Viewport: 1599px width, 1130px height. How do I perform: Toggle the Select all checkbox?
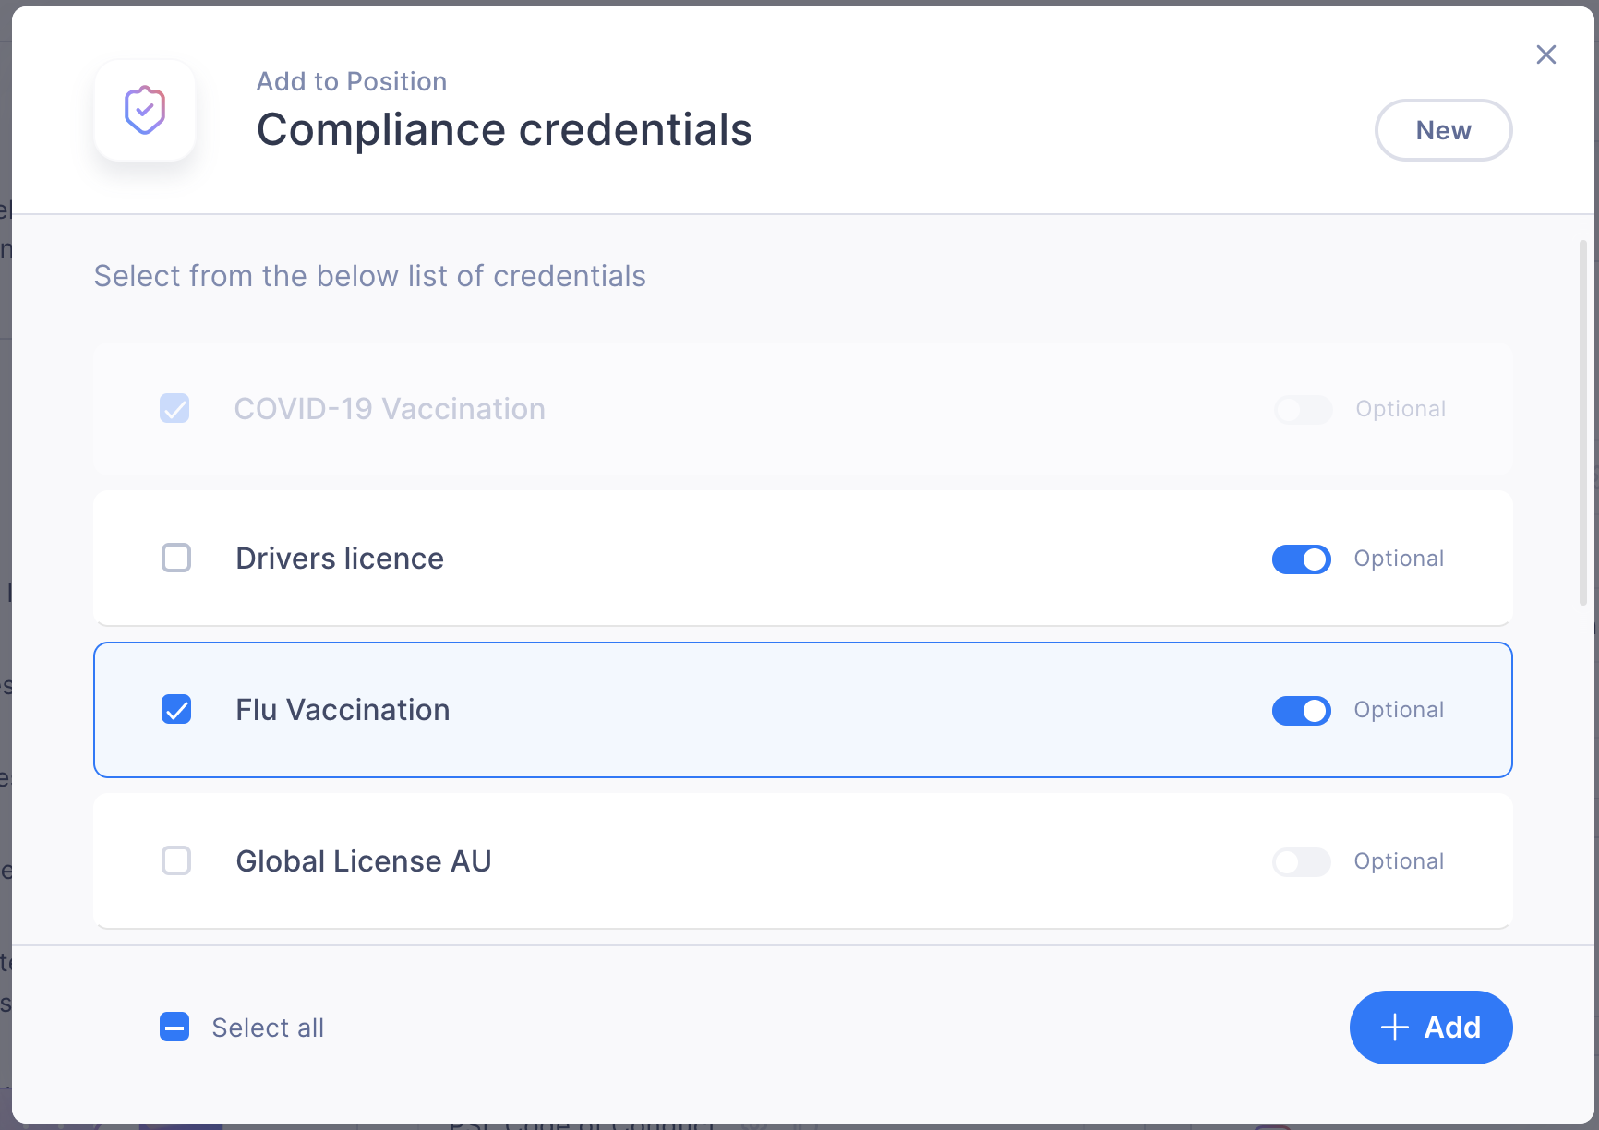pos(174,1027)
